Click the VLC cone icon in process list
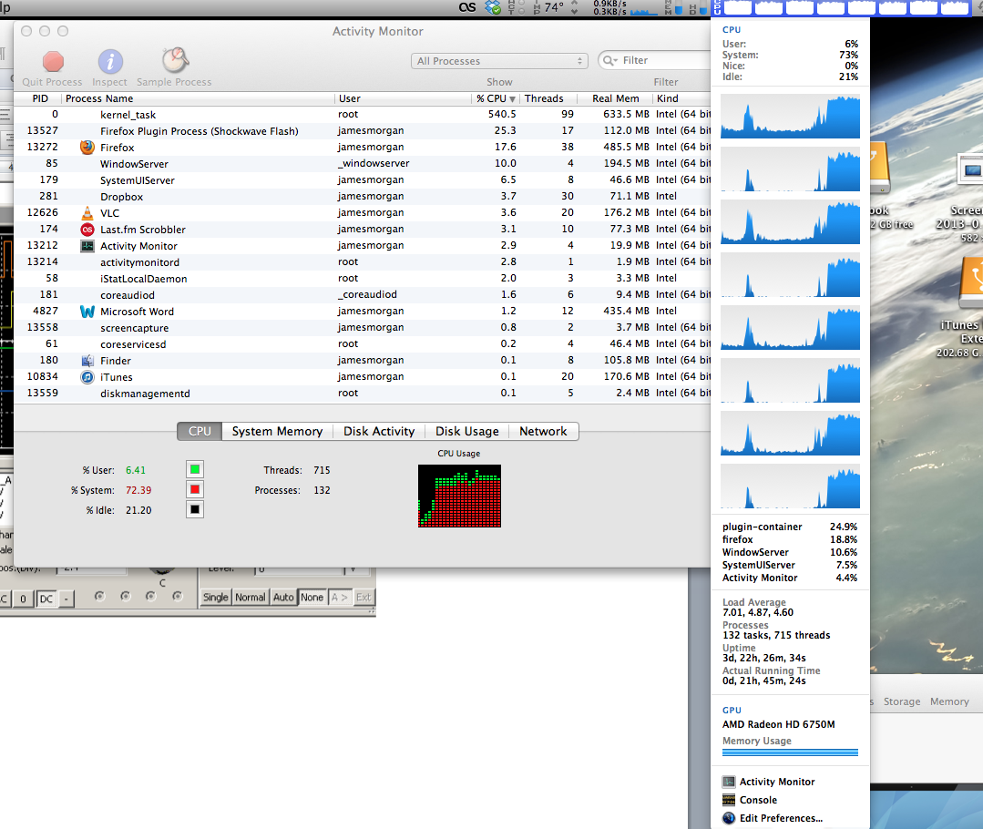 tap(87, 212)
